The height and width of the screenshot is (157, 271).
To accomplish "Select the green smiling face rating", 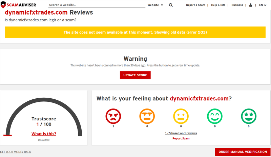I will click(215, 116).
